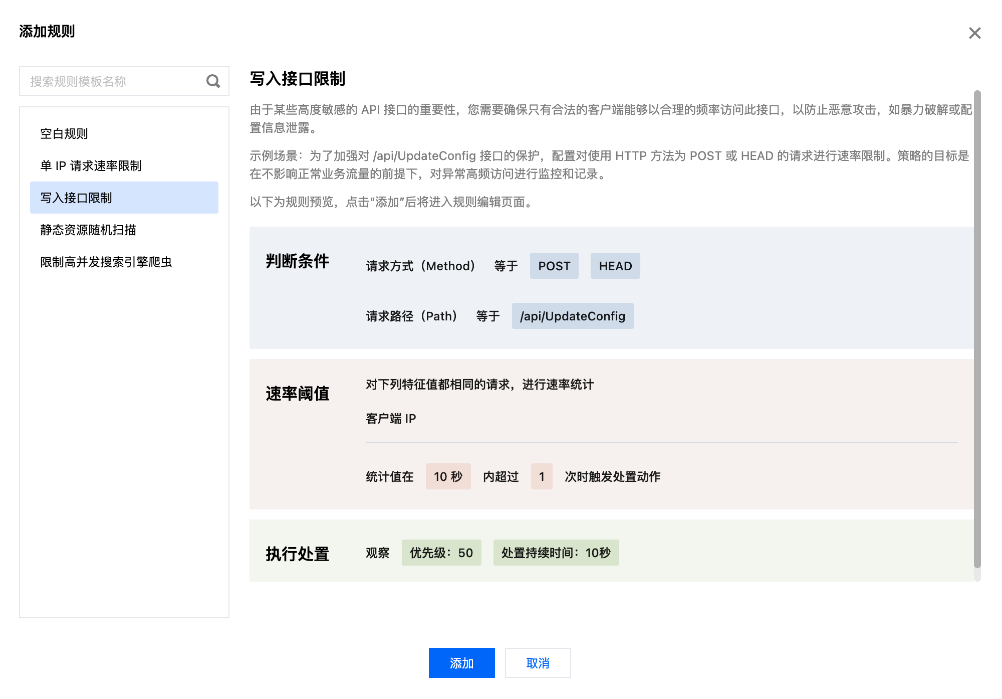Click the 优先级: 50 tag
Image resolution: width=1002 pixels, height=699 pixels.
pyautogui.click(x=441, y=553)
